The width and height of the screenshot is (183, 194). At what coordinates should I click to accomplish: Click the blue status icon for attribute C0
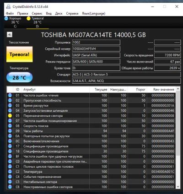(10, 161)
